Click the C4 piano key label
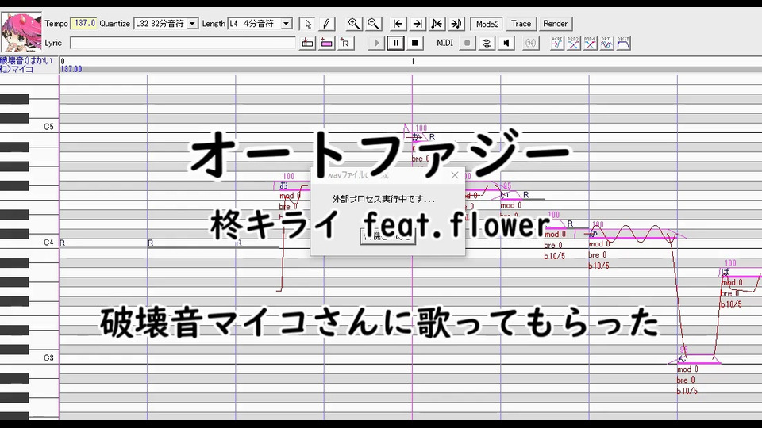The image size is (762, 428). click(x=48, y=243)
